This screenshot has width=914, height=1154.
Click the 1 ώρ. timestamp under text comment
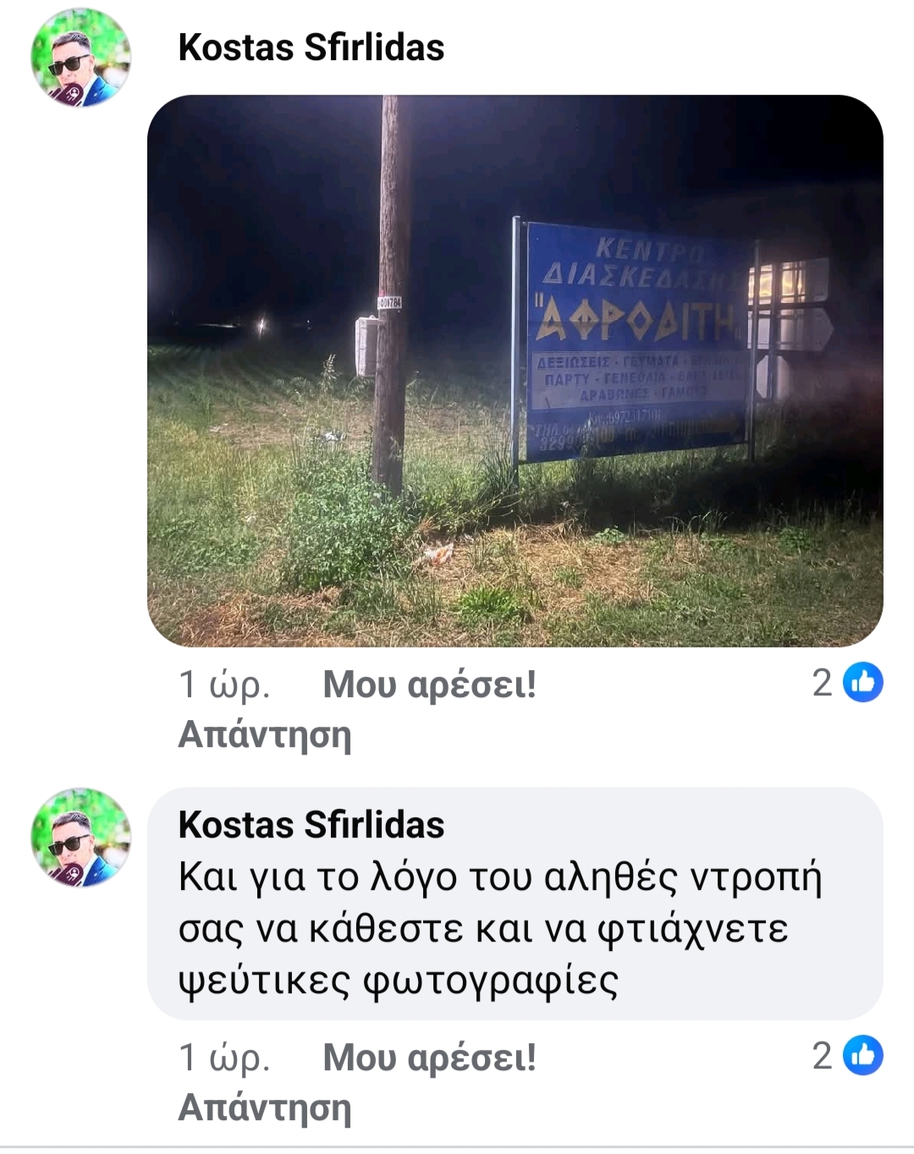pyautogui.click(x=224, y=1058)
